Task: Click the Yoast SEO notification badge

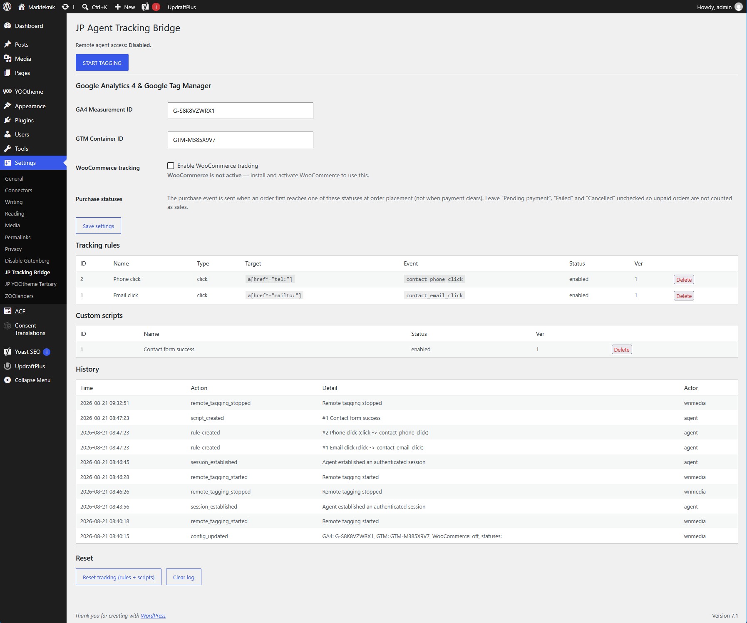Action: (x=47, y=352)
